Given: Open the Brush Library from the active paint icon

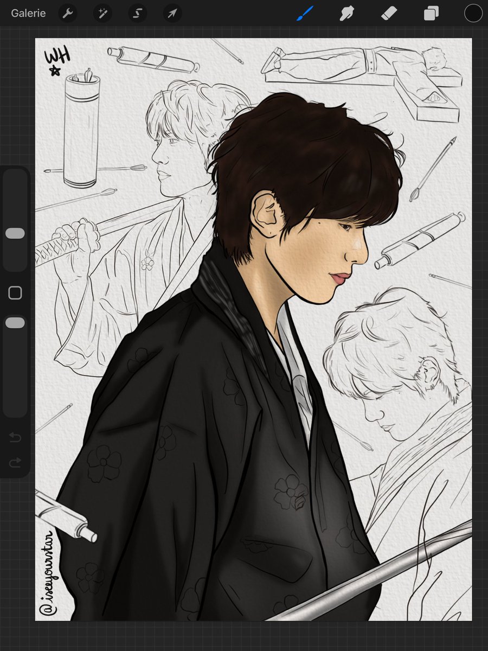Looking at the screenshot, I should click(x=305, y=13).
